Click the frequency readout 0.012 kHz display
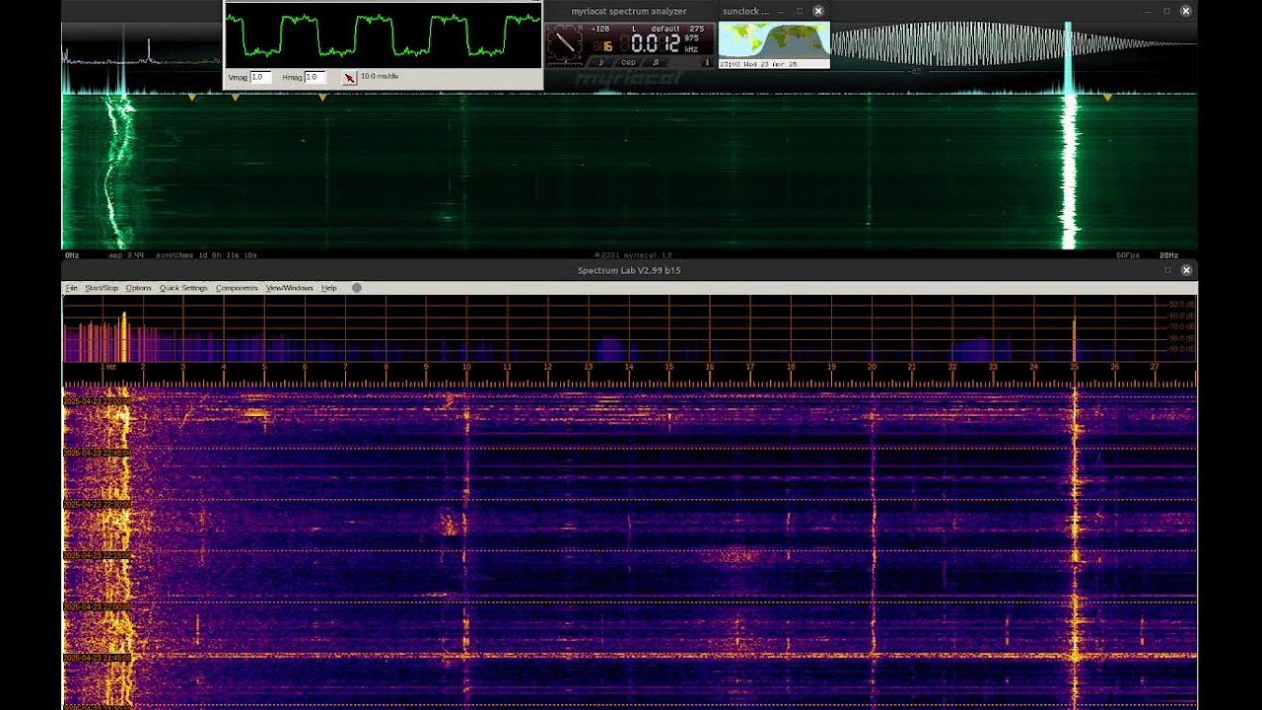1262x710 pixels. (x=656, y=42)
